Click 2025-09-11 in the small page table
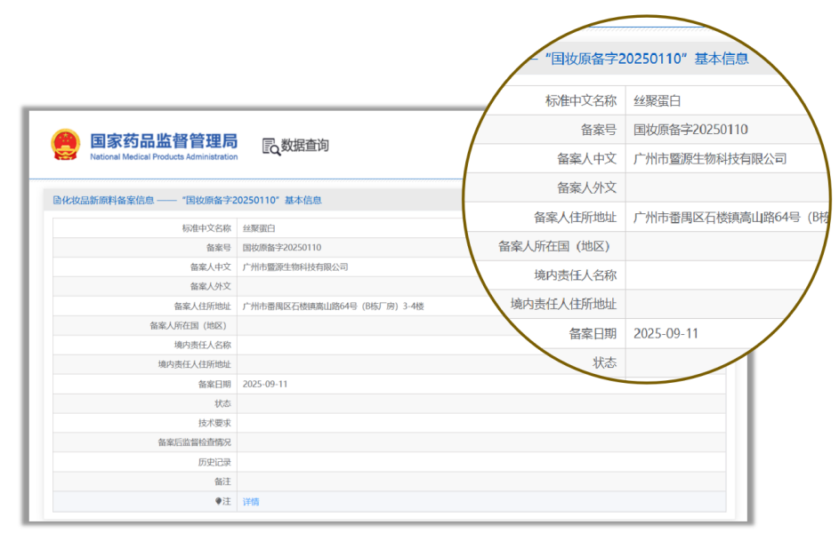 tap(265, 384)
